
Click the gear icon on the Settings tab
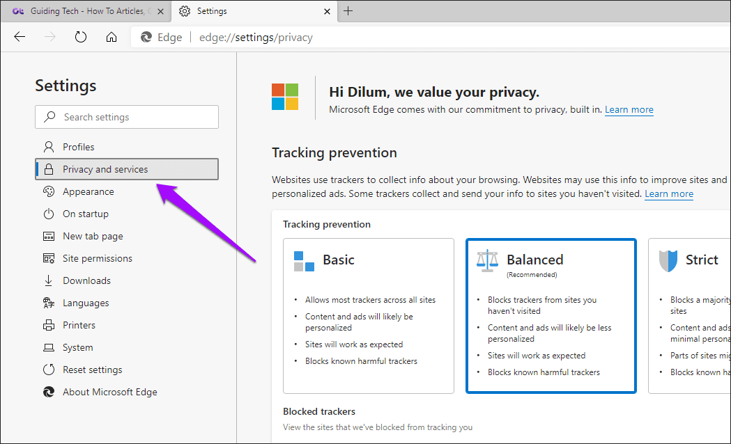(185, 11)
